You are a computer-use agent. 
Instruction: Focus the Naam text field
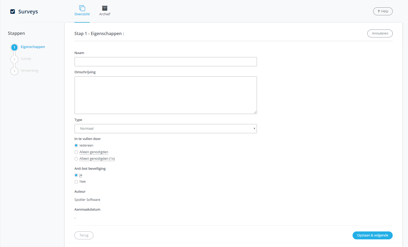tap(165, 62)
